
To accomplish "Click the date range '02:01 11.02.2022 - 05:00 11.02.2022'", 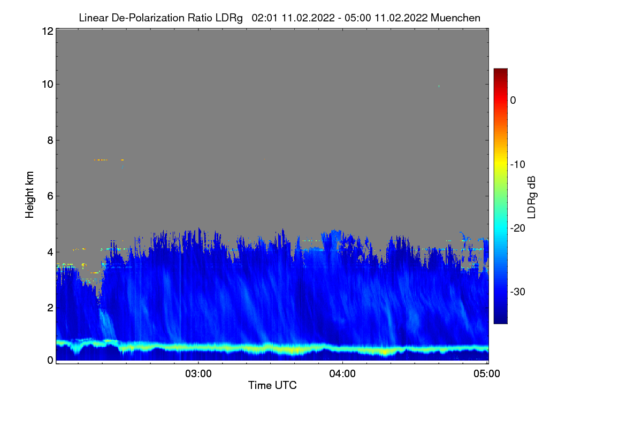I will [x=339, y=18].
